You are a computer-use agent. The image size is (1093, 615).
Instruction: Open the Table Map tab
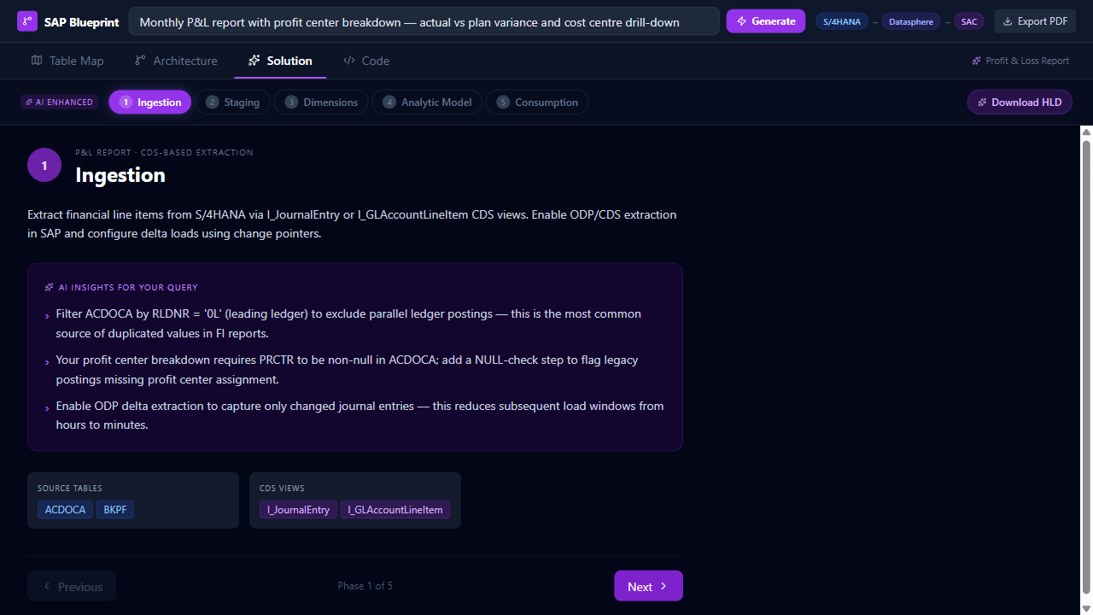pos(67,61)
